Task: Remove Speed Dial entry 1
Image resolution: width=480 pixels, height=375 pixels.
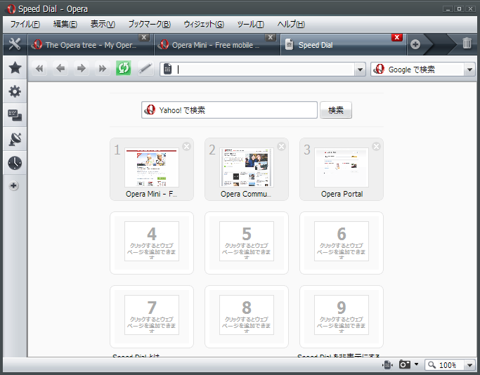Action: [186, 147]
